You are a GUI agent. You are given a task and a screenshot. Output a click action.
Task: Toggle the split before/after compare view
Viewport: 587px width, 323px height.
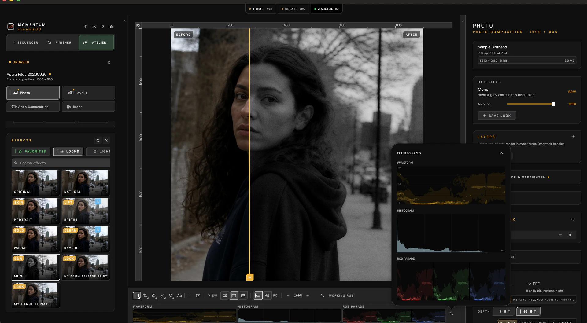[234, 295]
